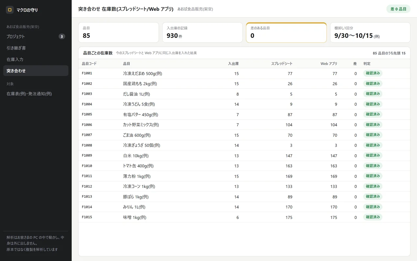Click the 品目コード column header

(x=89, y=64)
